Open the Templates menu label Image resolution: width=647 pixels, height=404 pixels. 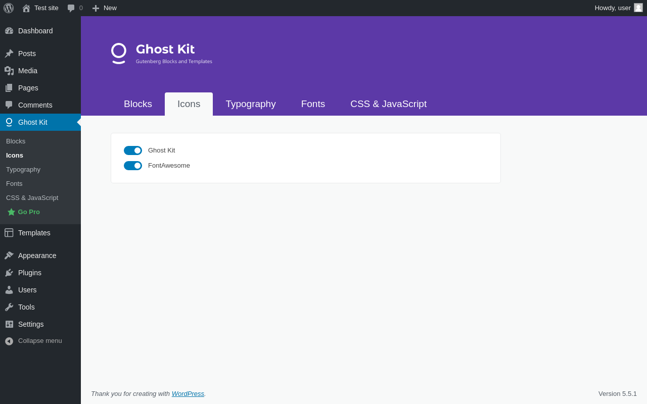point(34,233)
